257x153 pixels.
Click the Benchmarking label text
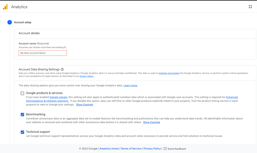[x=36, y=114]
